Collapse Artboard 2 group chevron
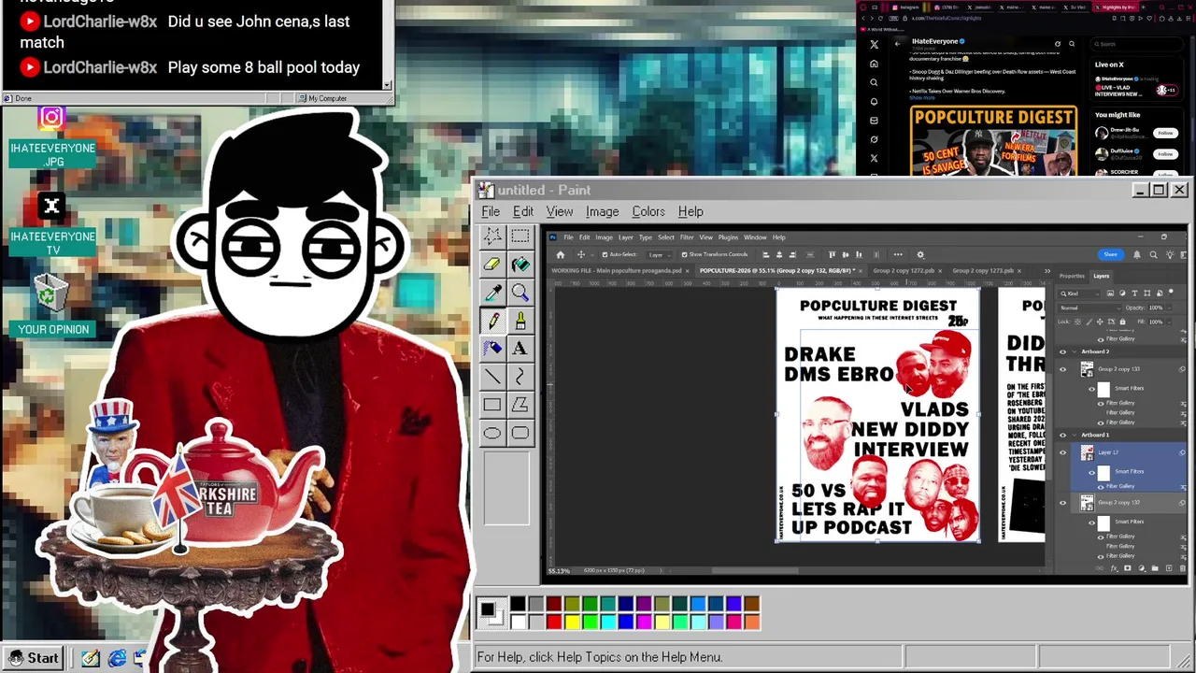 pyautogui.click(x=1073, y=351)
